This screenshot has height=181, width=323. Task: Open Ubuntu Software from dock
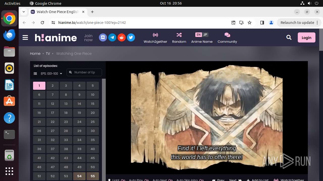click(9, 101)
